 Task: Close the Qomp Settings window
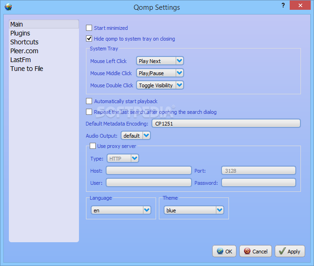pyautogui.click(x=300, y=5)
